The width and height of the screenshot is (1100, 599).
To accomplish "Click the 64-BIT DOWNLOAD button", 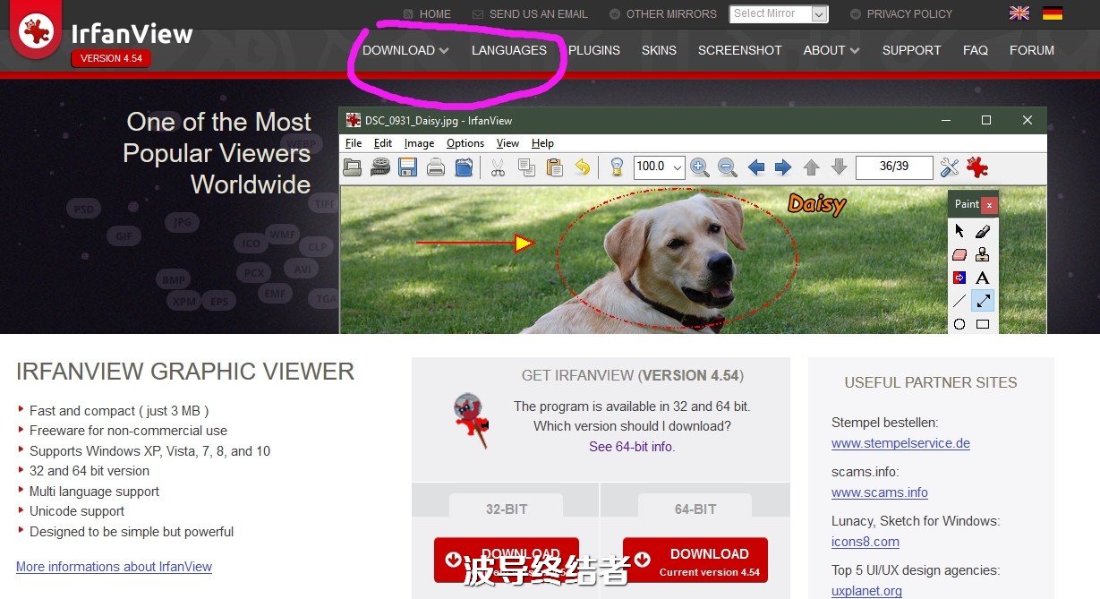I will [695, 560].
